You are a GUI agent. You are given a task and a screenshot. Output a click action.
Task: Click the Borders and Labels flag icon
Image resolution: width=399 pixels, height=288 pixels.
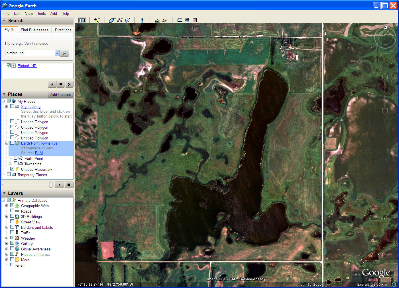point(17,227)
